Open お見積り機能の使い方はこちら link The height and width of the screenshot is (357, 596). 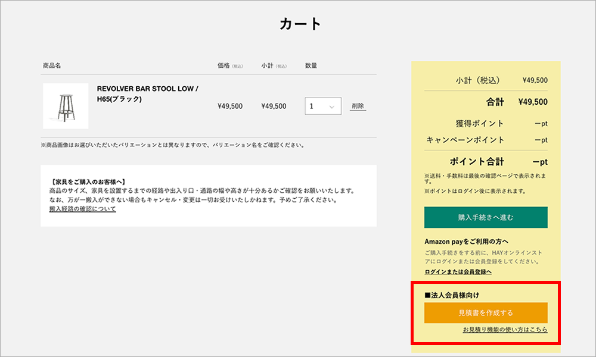pyautogui.click(x=505, y=330)
